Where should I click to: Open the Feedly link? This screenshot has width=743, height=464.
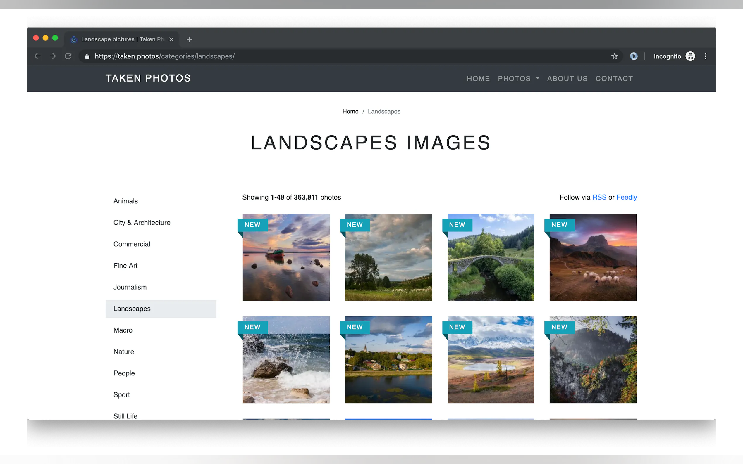pos(626,197)
